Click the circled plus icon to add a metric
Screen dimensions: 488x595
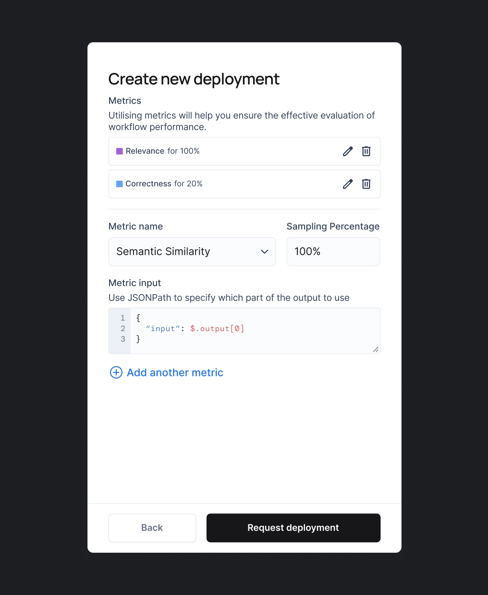point(116,372)
